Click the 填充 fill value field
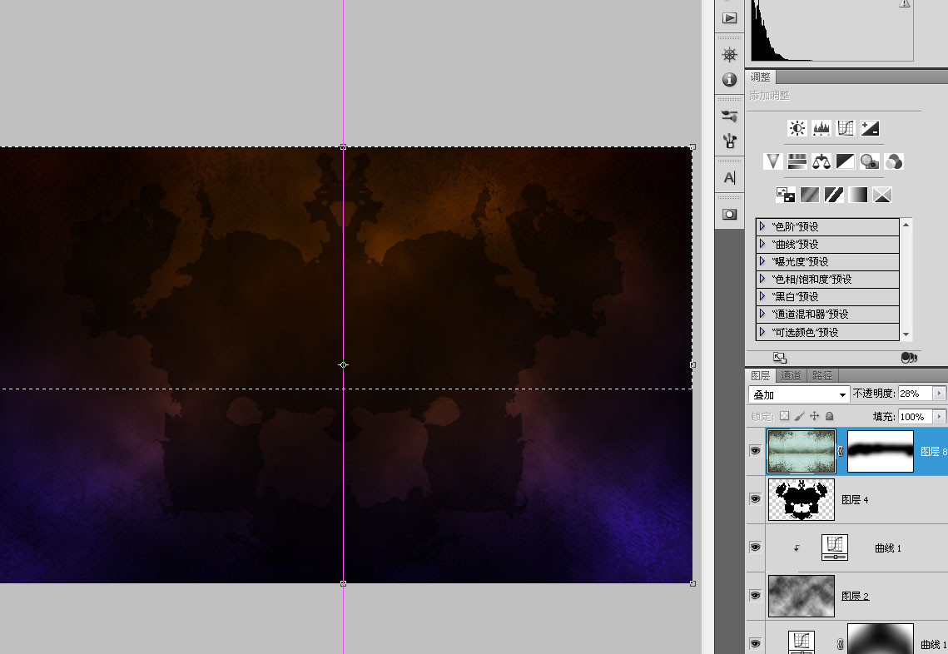This screenshot has height=654, width=948. click(916, 417)
